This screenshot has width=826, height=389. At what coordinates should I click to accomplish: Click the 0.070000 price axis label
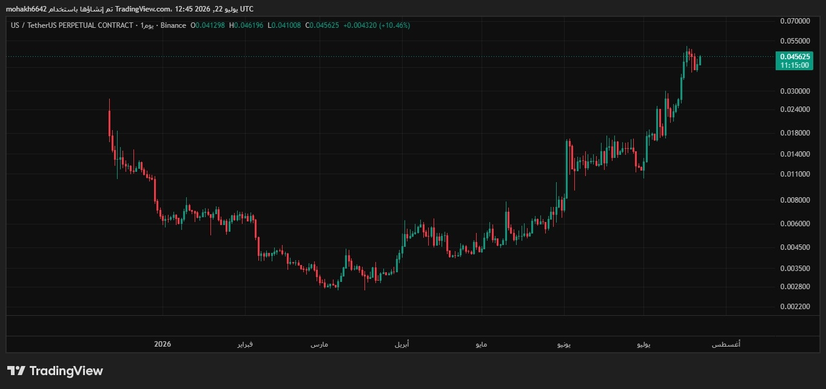[x=795, y=21]
